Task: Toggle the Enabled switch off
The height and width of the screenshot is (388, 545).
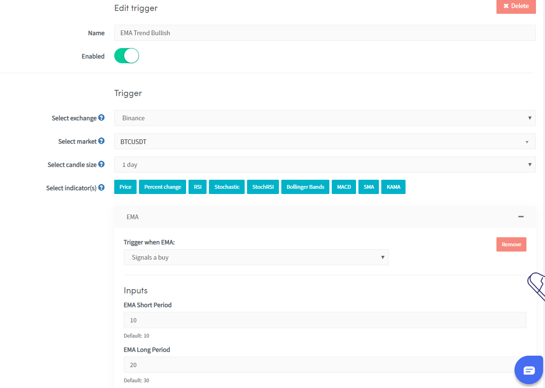Action: click(x=127, y=56)
